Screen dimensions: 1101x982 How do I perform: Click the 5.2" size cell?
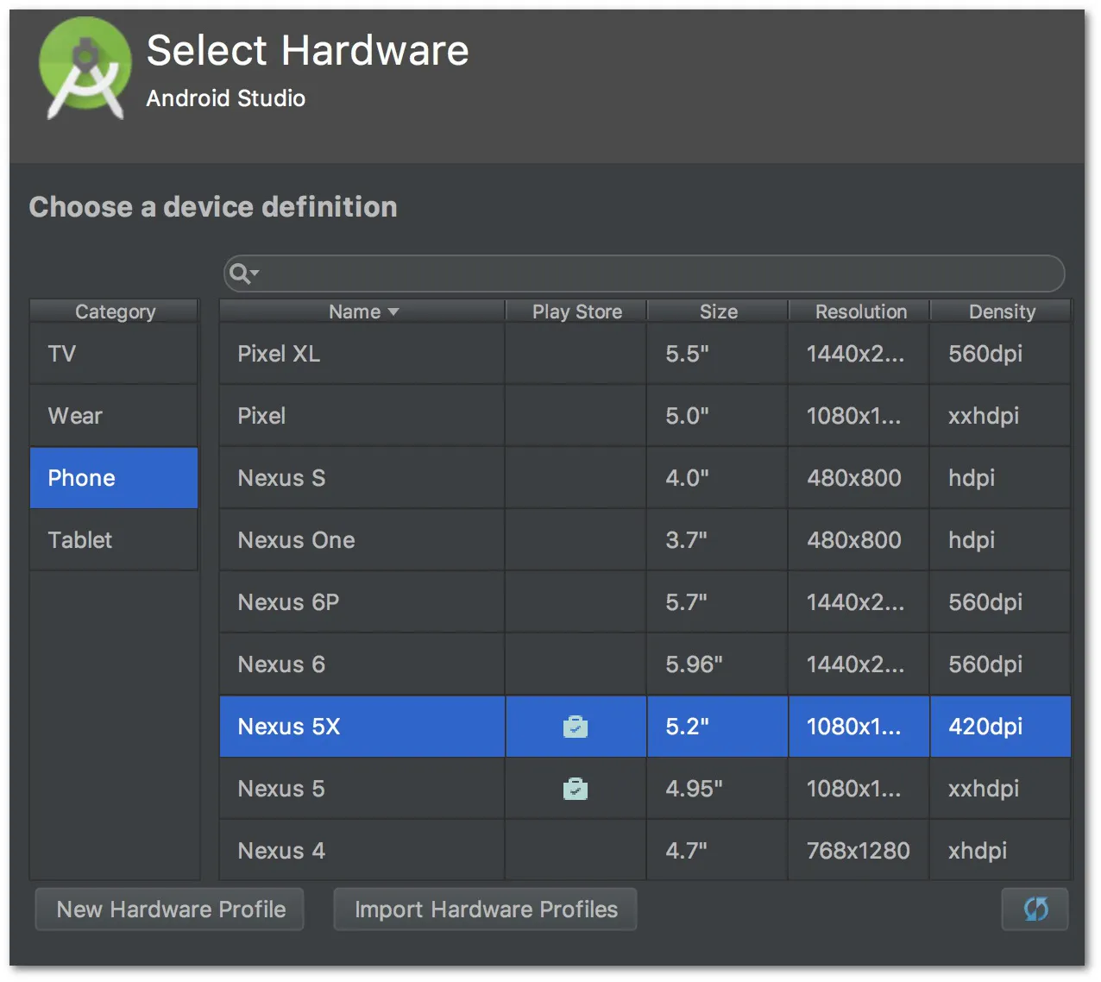[x=717, y=727]
